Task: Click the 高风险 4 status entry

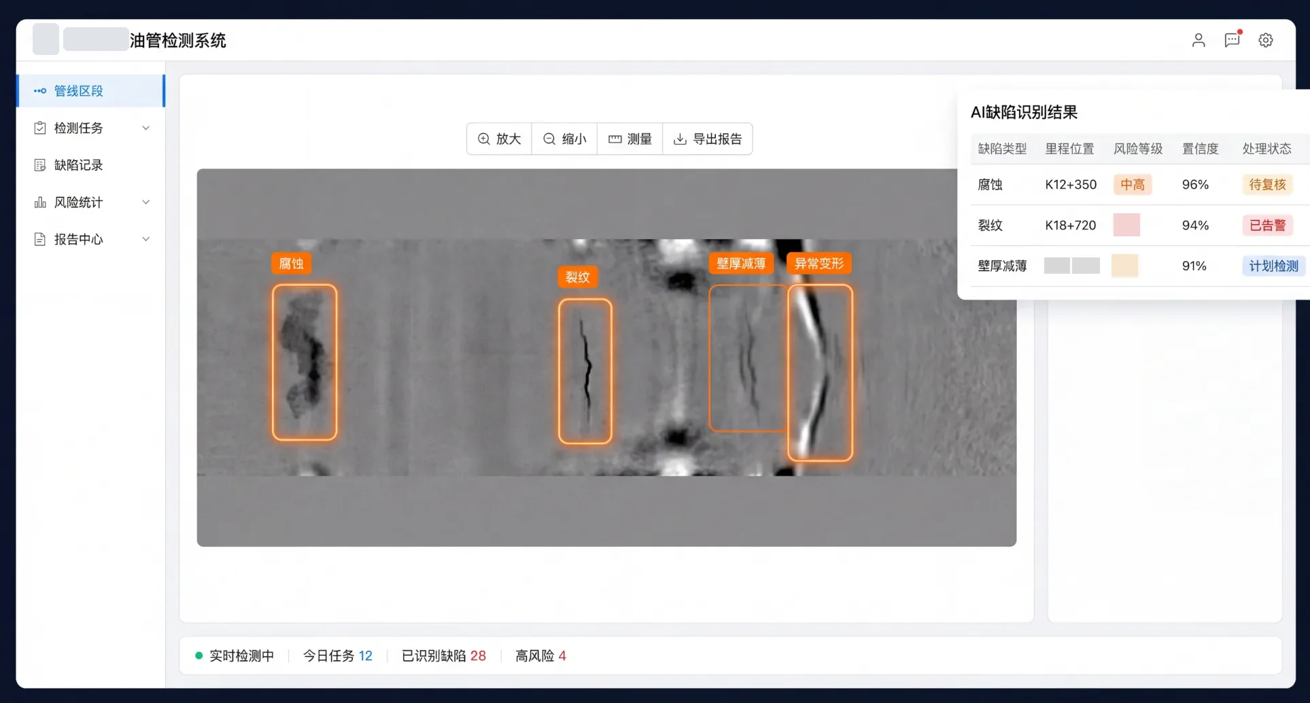Action: pos(540,656)
